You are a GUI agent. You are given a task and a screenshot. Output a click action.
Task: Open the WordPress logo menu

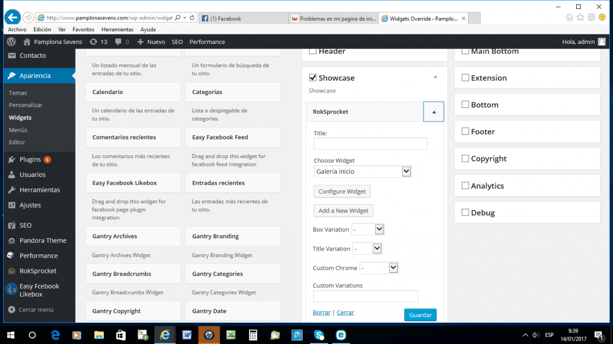coord(11,41)
